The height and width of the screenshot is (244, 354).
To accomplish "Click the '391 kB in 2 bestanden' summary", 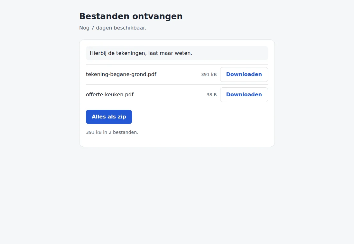I will (x=112, y=132).
